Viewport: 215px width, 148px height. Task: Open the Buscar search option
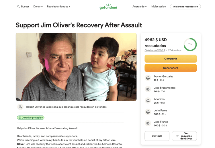[x=25, y=7]
